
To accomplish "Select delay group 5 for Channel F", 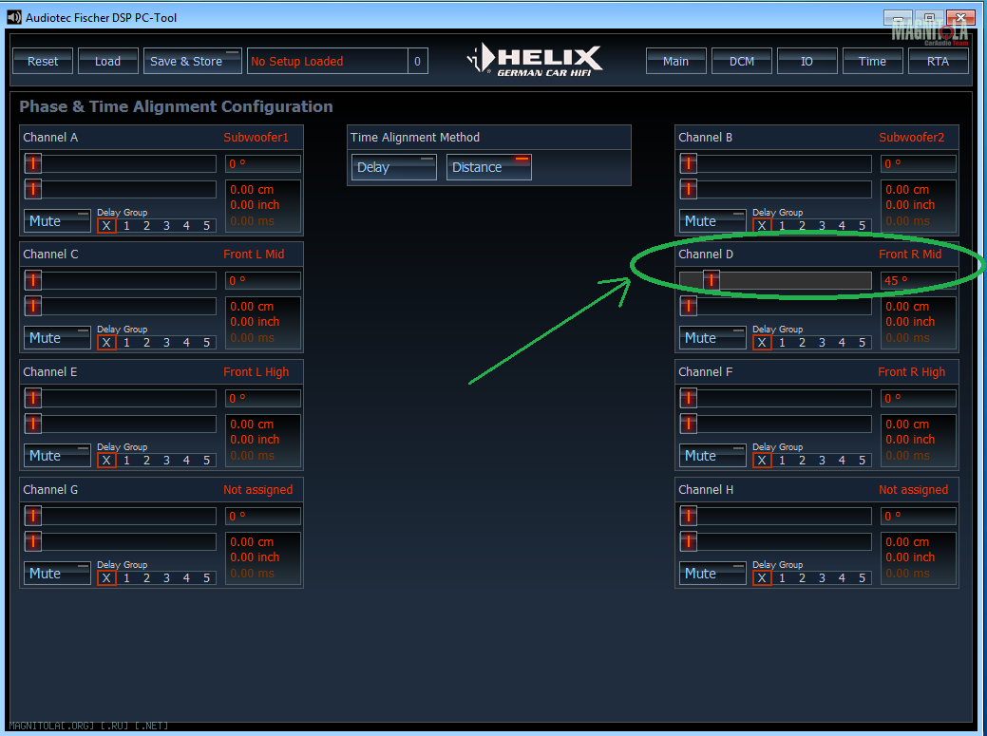I will 863,461.
